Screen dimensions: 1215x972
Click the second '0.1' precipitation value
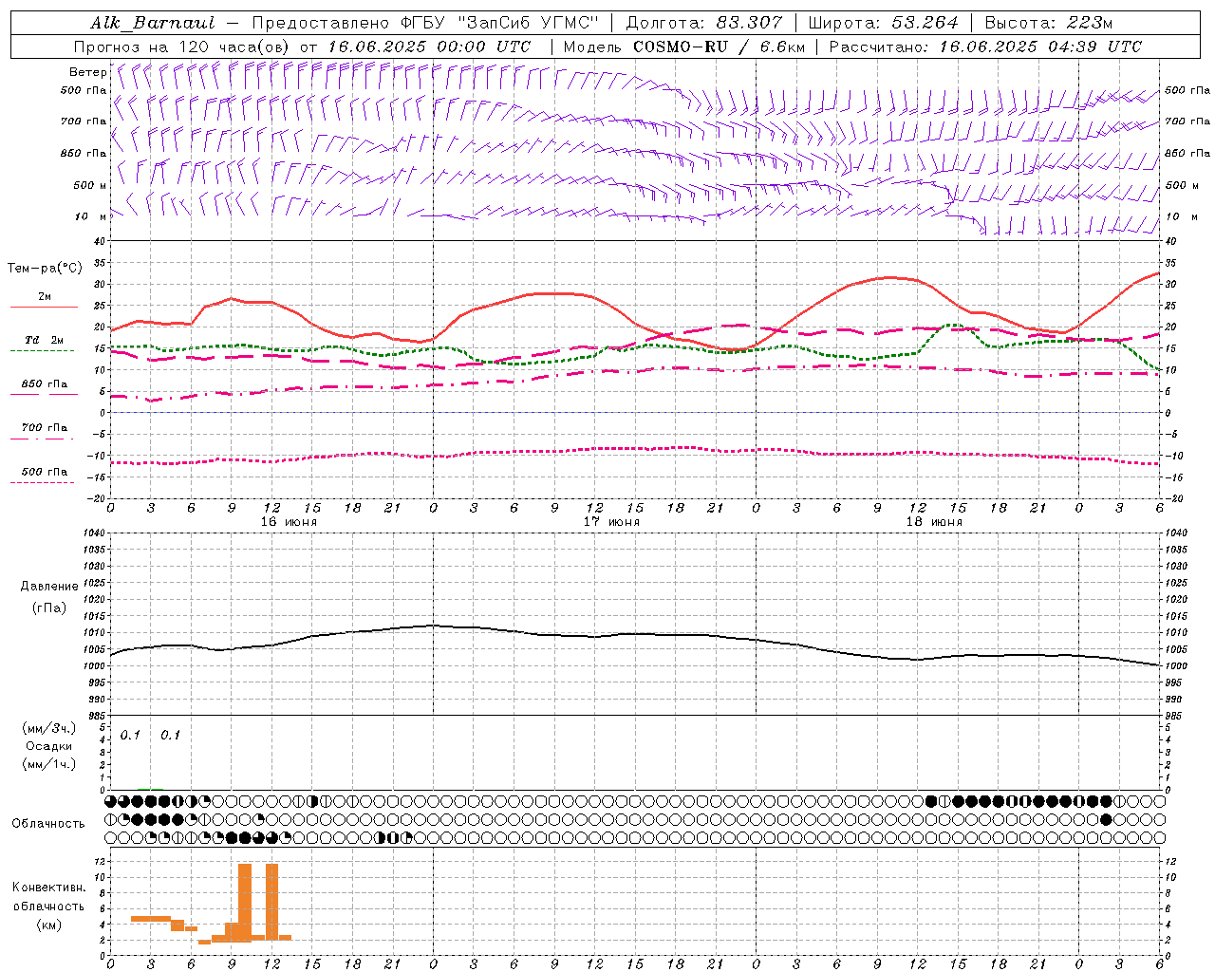[x=170, y=735]
